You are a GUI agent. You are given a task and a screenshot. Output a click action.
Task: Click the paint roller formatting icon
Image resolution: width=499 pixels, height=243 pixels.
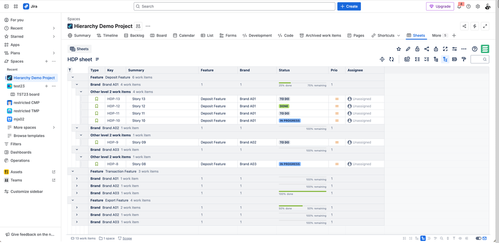coord(463,59)
